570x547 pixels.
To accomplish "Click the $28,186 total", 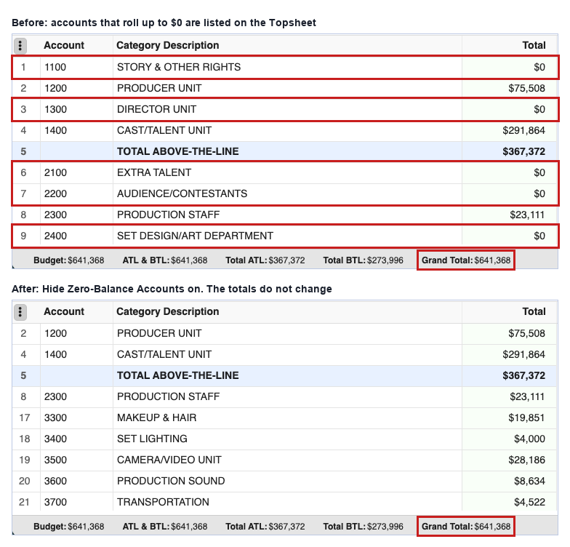I will coord(526,460).
